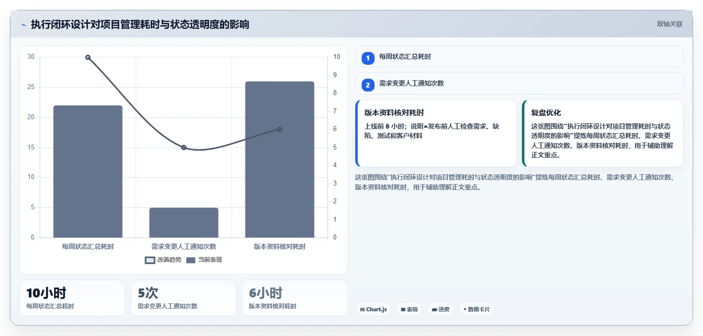Click the 数据卡片 tag
The width and height of the screenshot is (703, 336).
(477, 309)
